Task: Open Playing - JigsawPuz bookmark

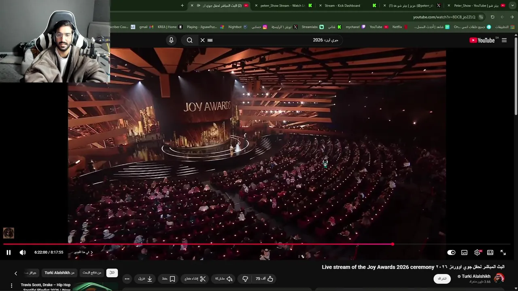Action: coord(205,27)
